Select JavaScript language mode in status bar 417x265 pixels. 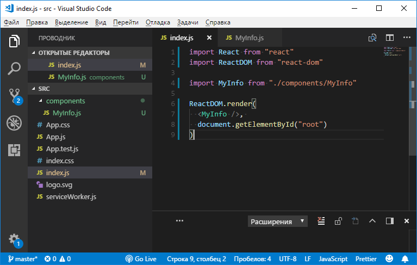(x=333, y=258)
